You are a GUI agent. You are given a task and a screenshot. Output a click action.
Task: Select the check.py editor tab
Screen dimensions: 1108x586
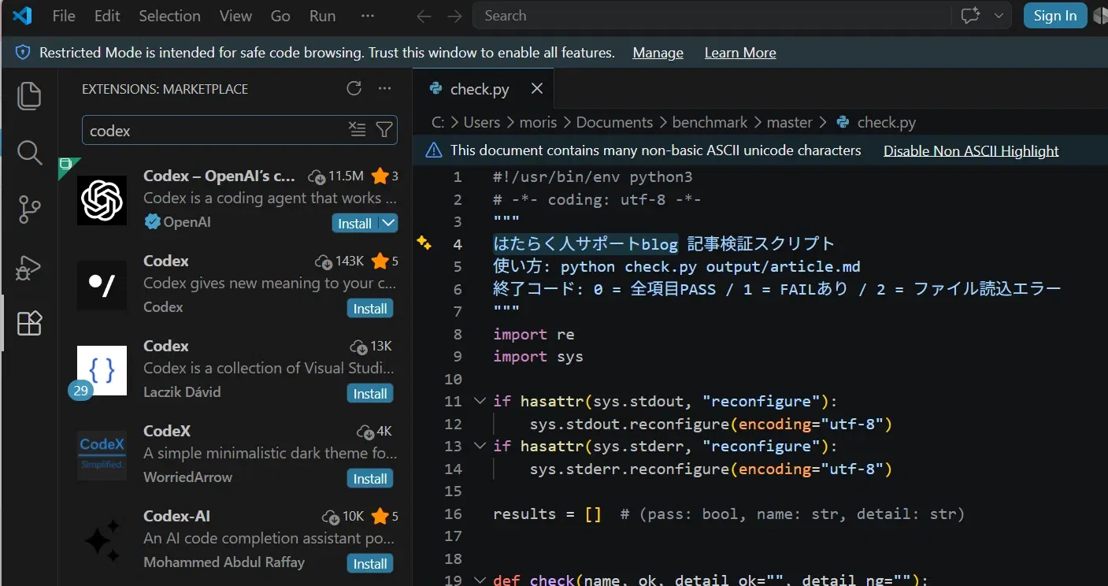[x=484, y=88]
